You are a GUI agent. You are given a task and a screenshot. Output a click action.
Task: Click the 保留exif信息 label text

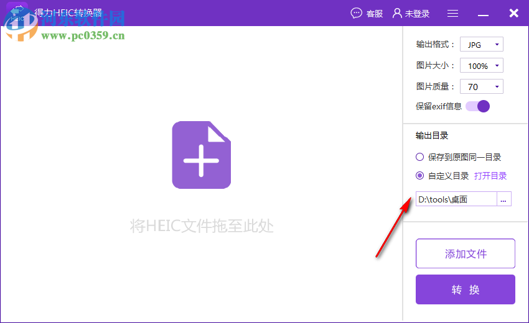(x=439, y=106)
